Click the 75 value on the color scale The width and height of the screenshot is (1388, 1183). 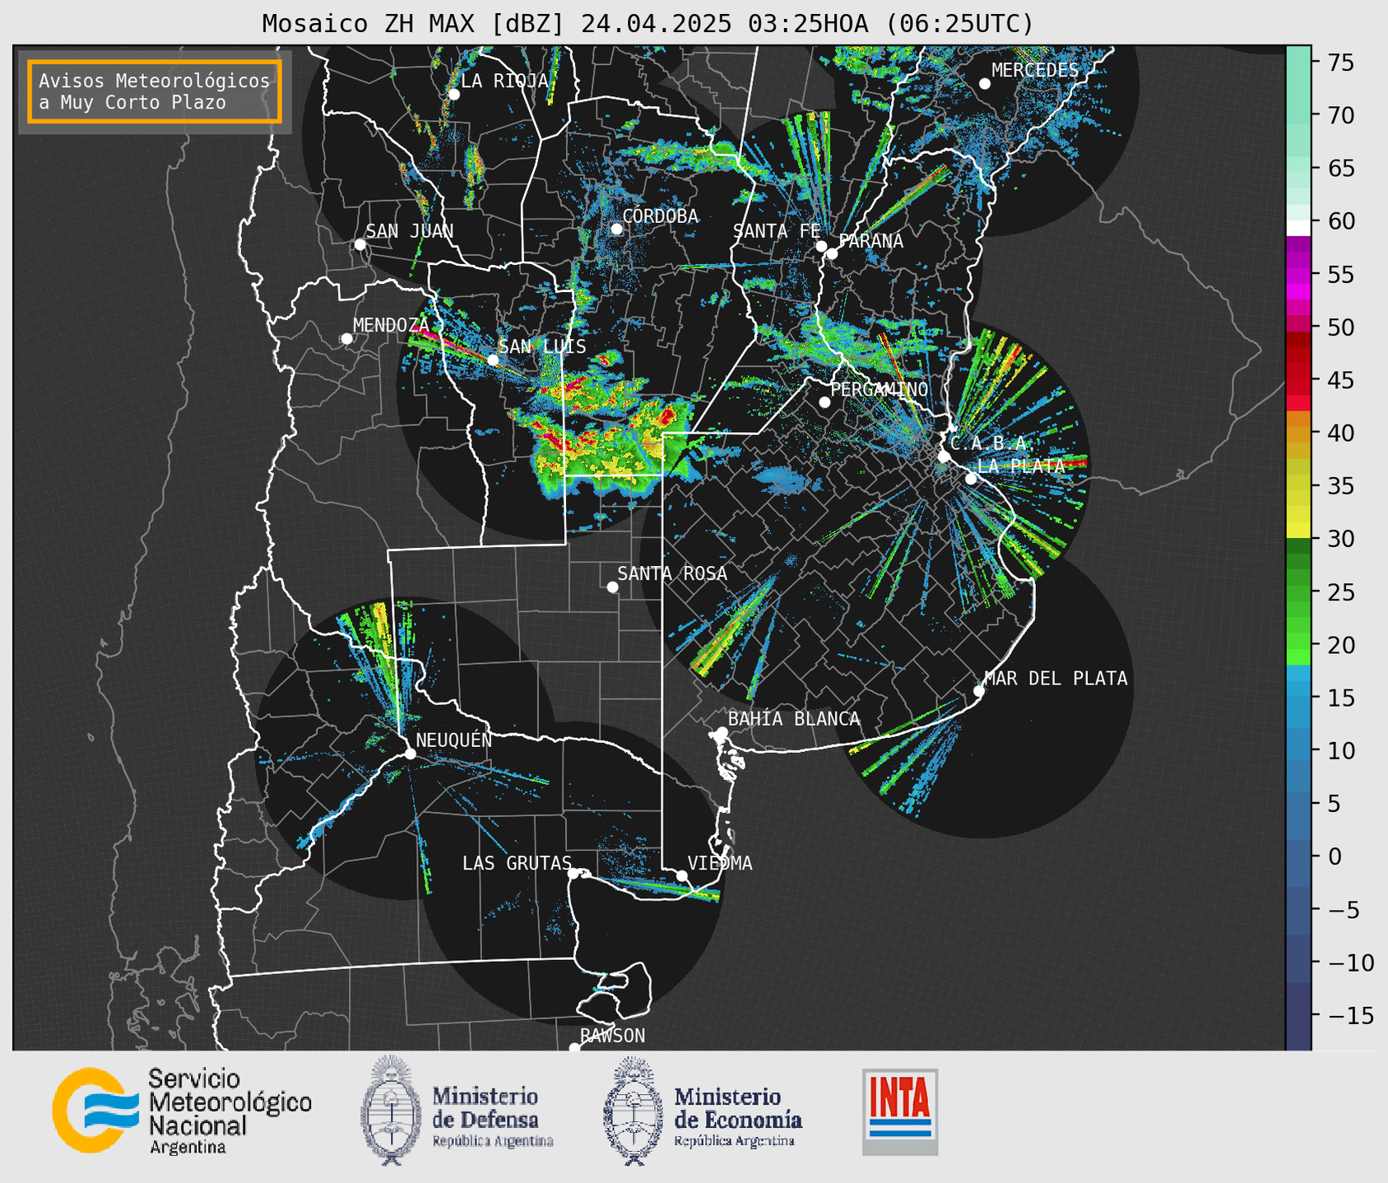point(1340,63)
